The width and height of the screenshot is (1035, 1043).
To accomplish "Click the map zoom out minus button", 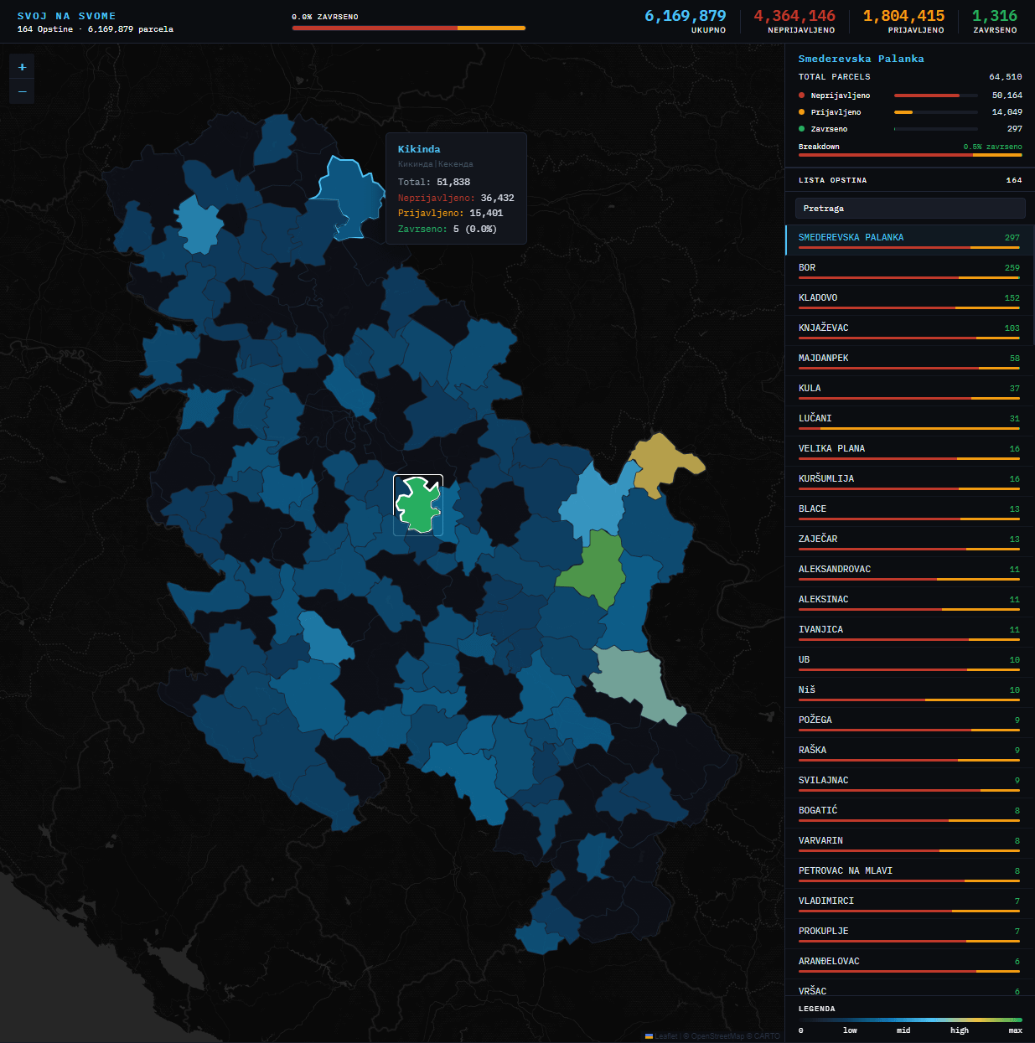I will pos(22,91).
